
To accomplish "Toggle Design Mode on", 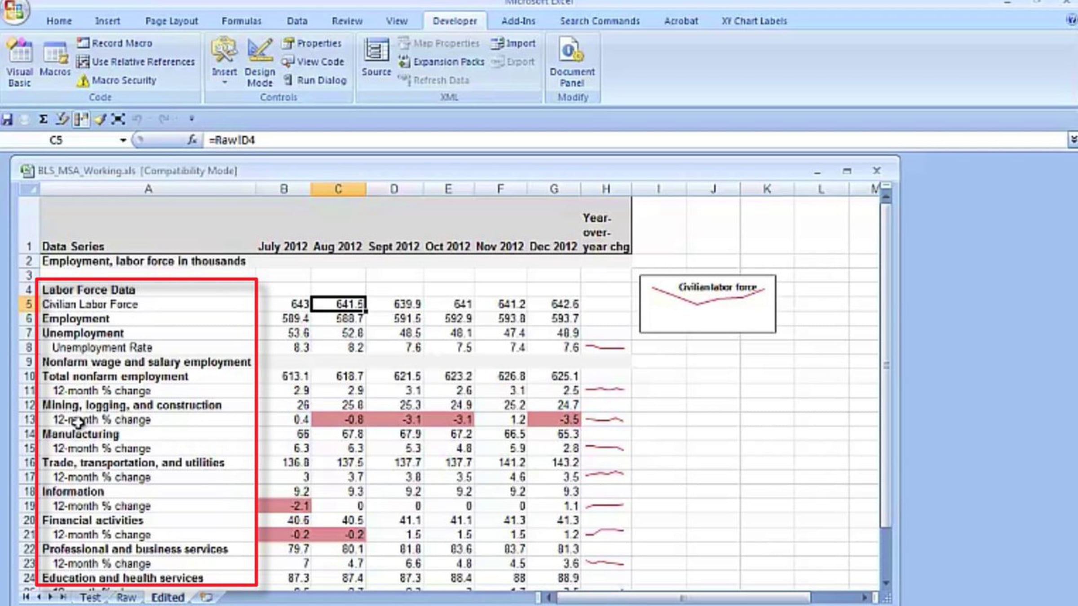I will tap(260, 61).
